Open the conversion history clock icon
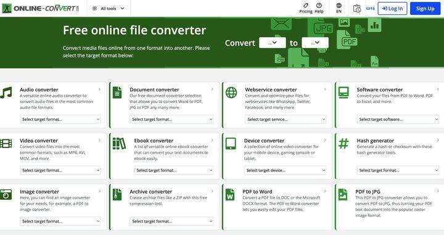 click(x=357, y=9)
